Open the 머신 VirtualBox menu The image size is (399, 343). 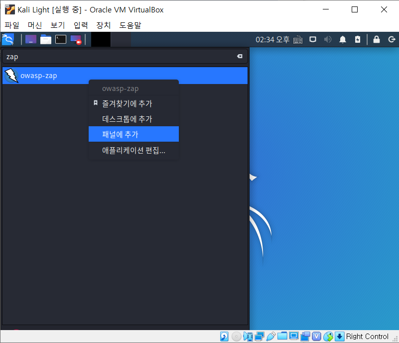point(35,25)
